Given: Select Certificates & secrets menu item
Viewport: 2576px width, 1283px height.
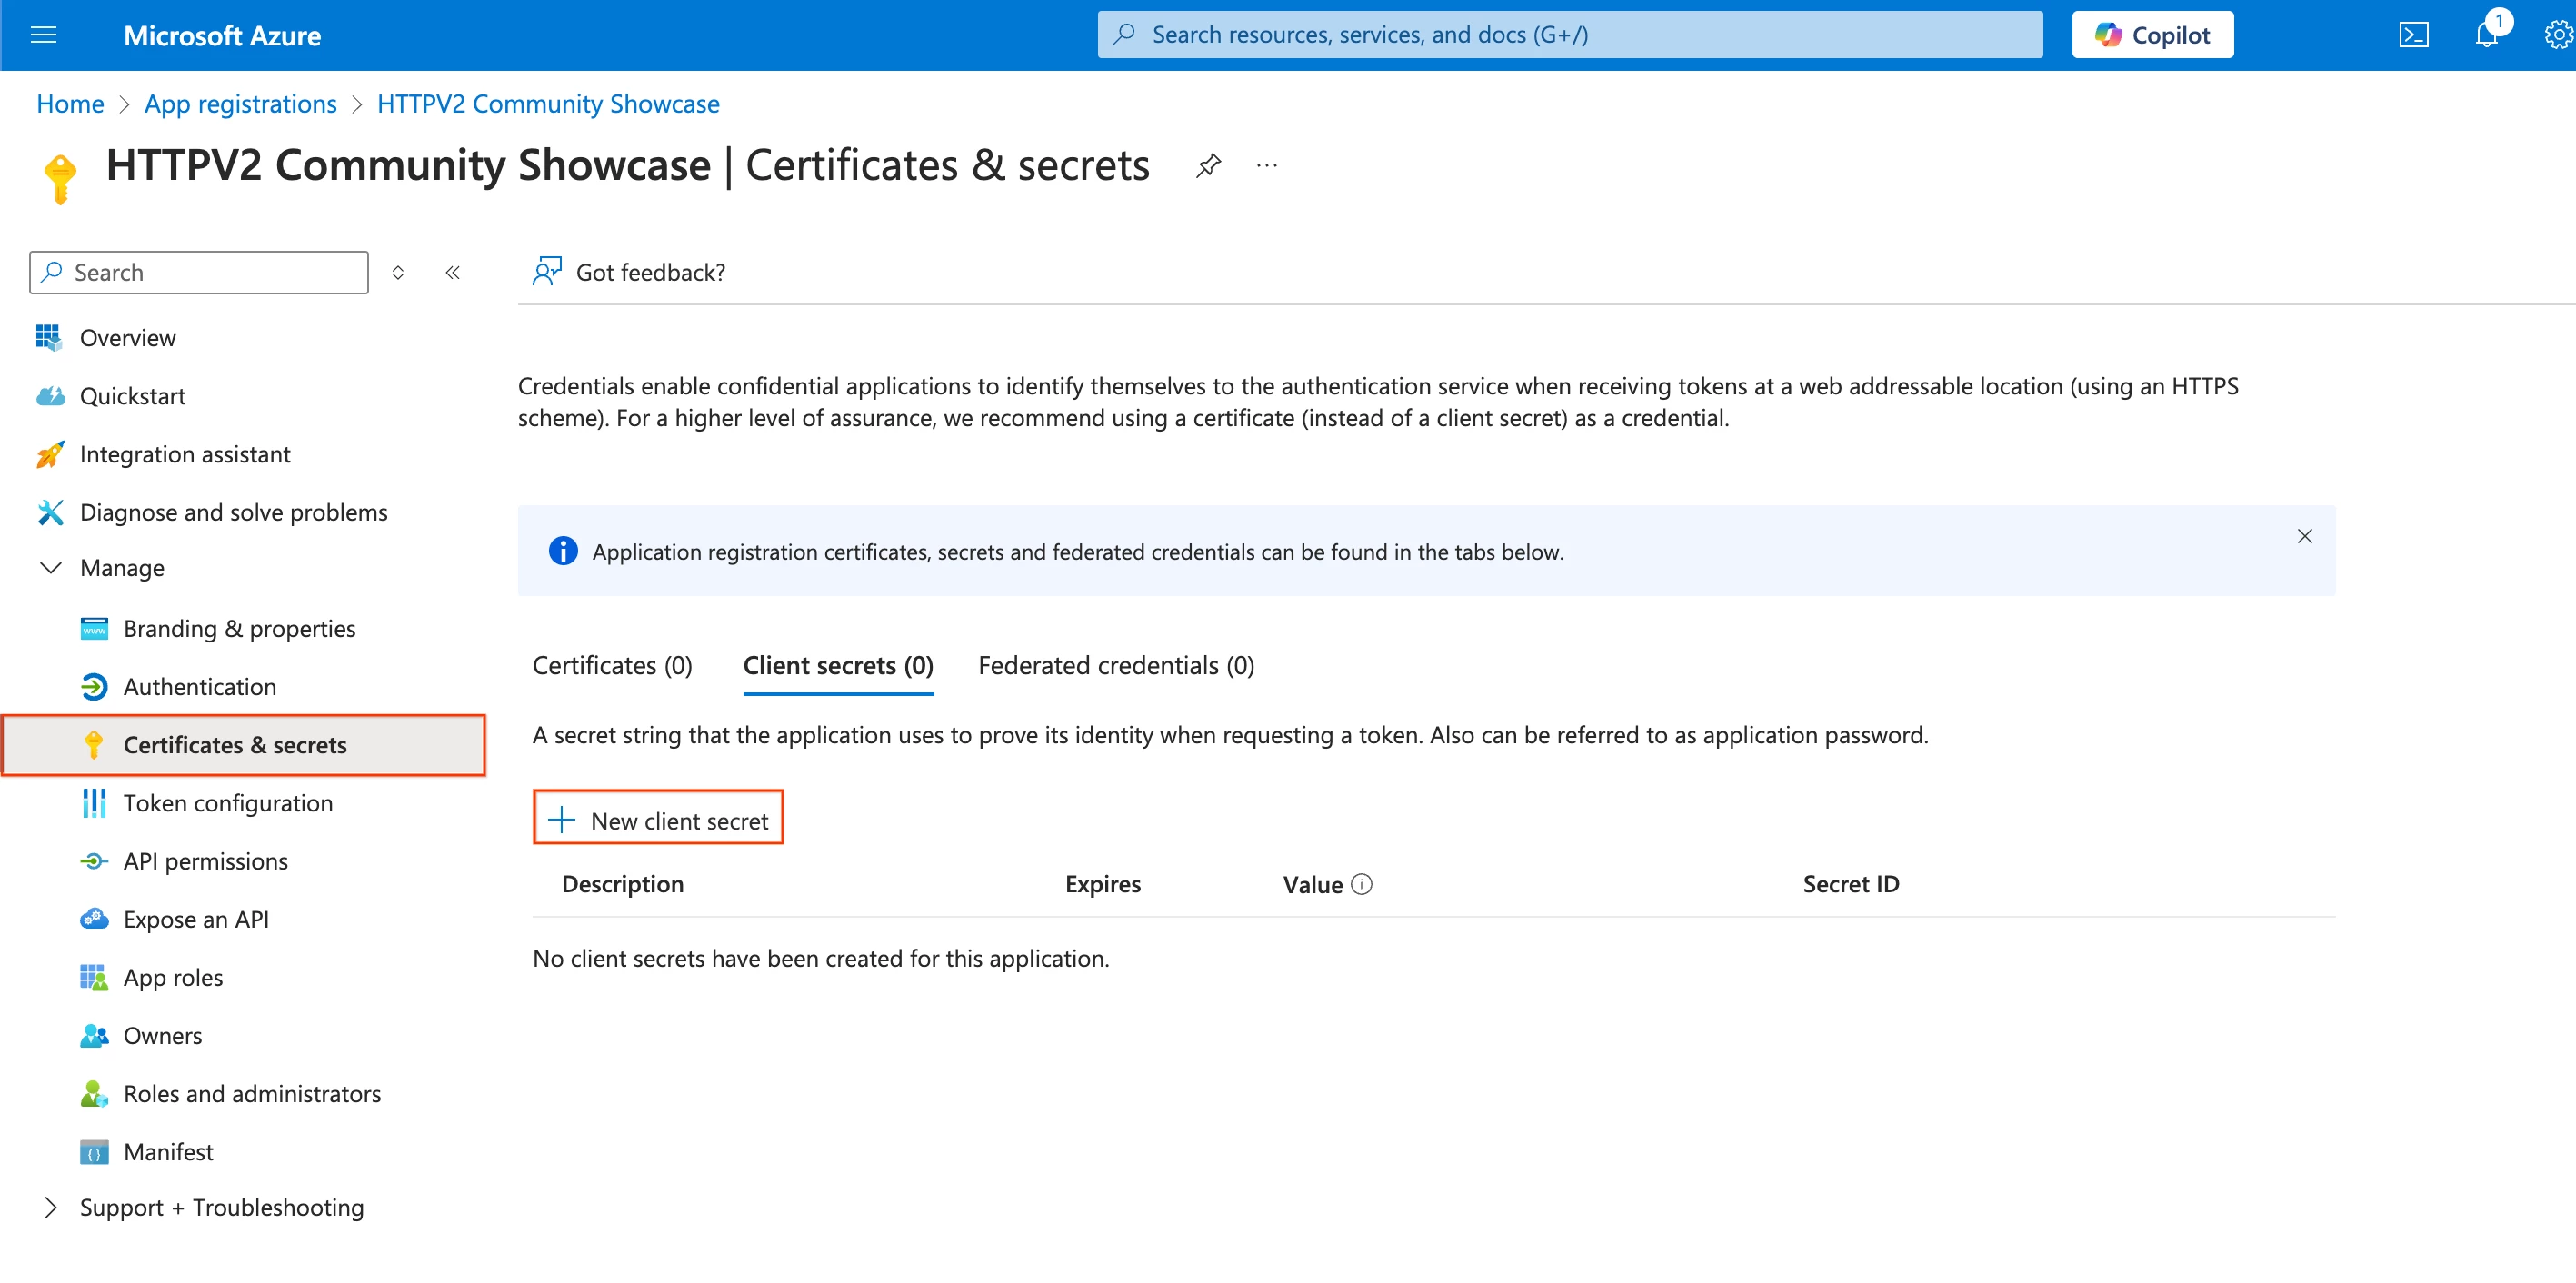Looking at the screenshot, I should point(244,745).
